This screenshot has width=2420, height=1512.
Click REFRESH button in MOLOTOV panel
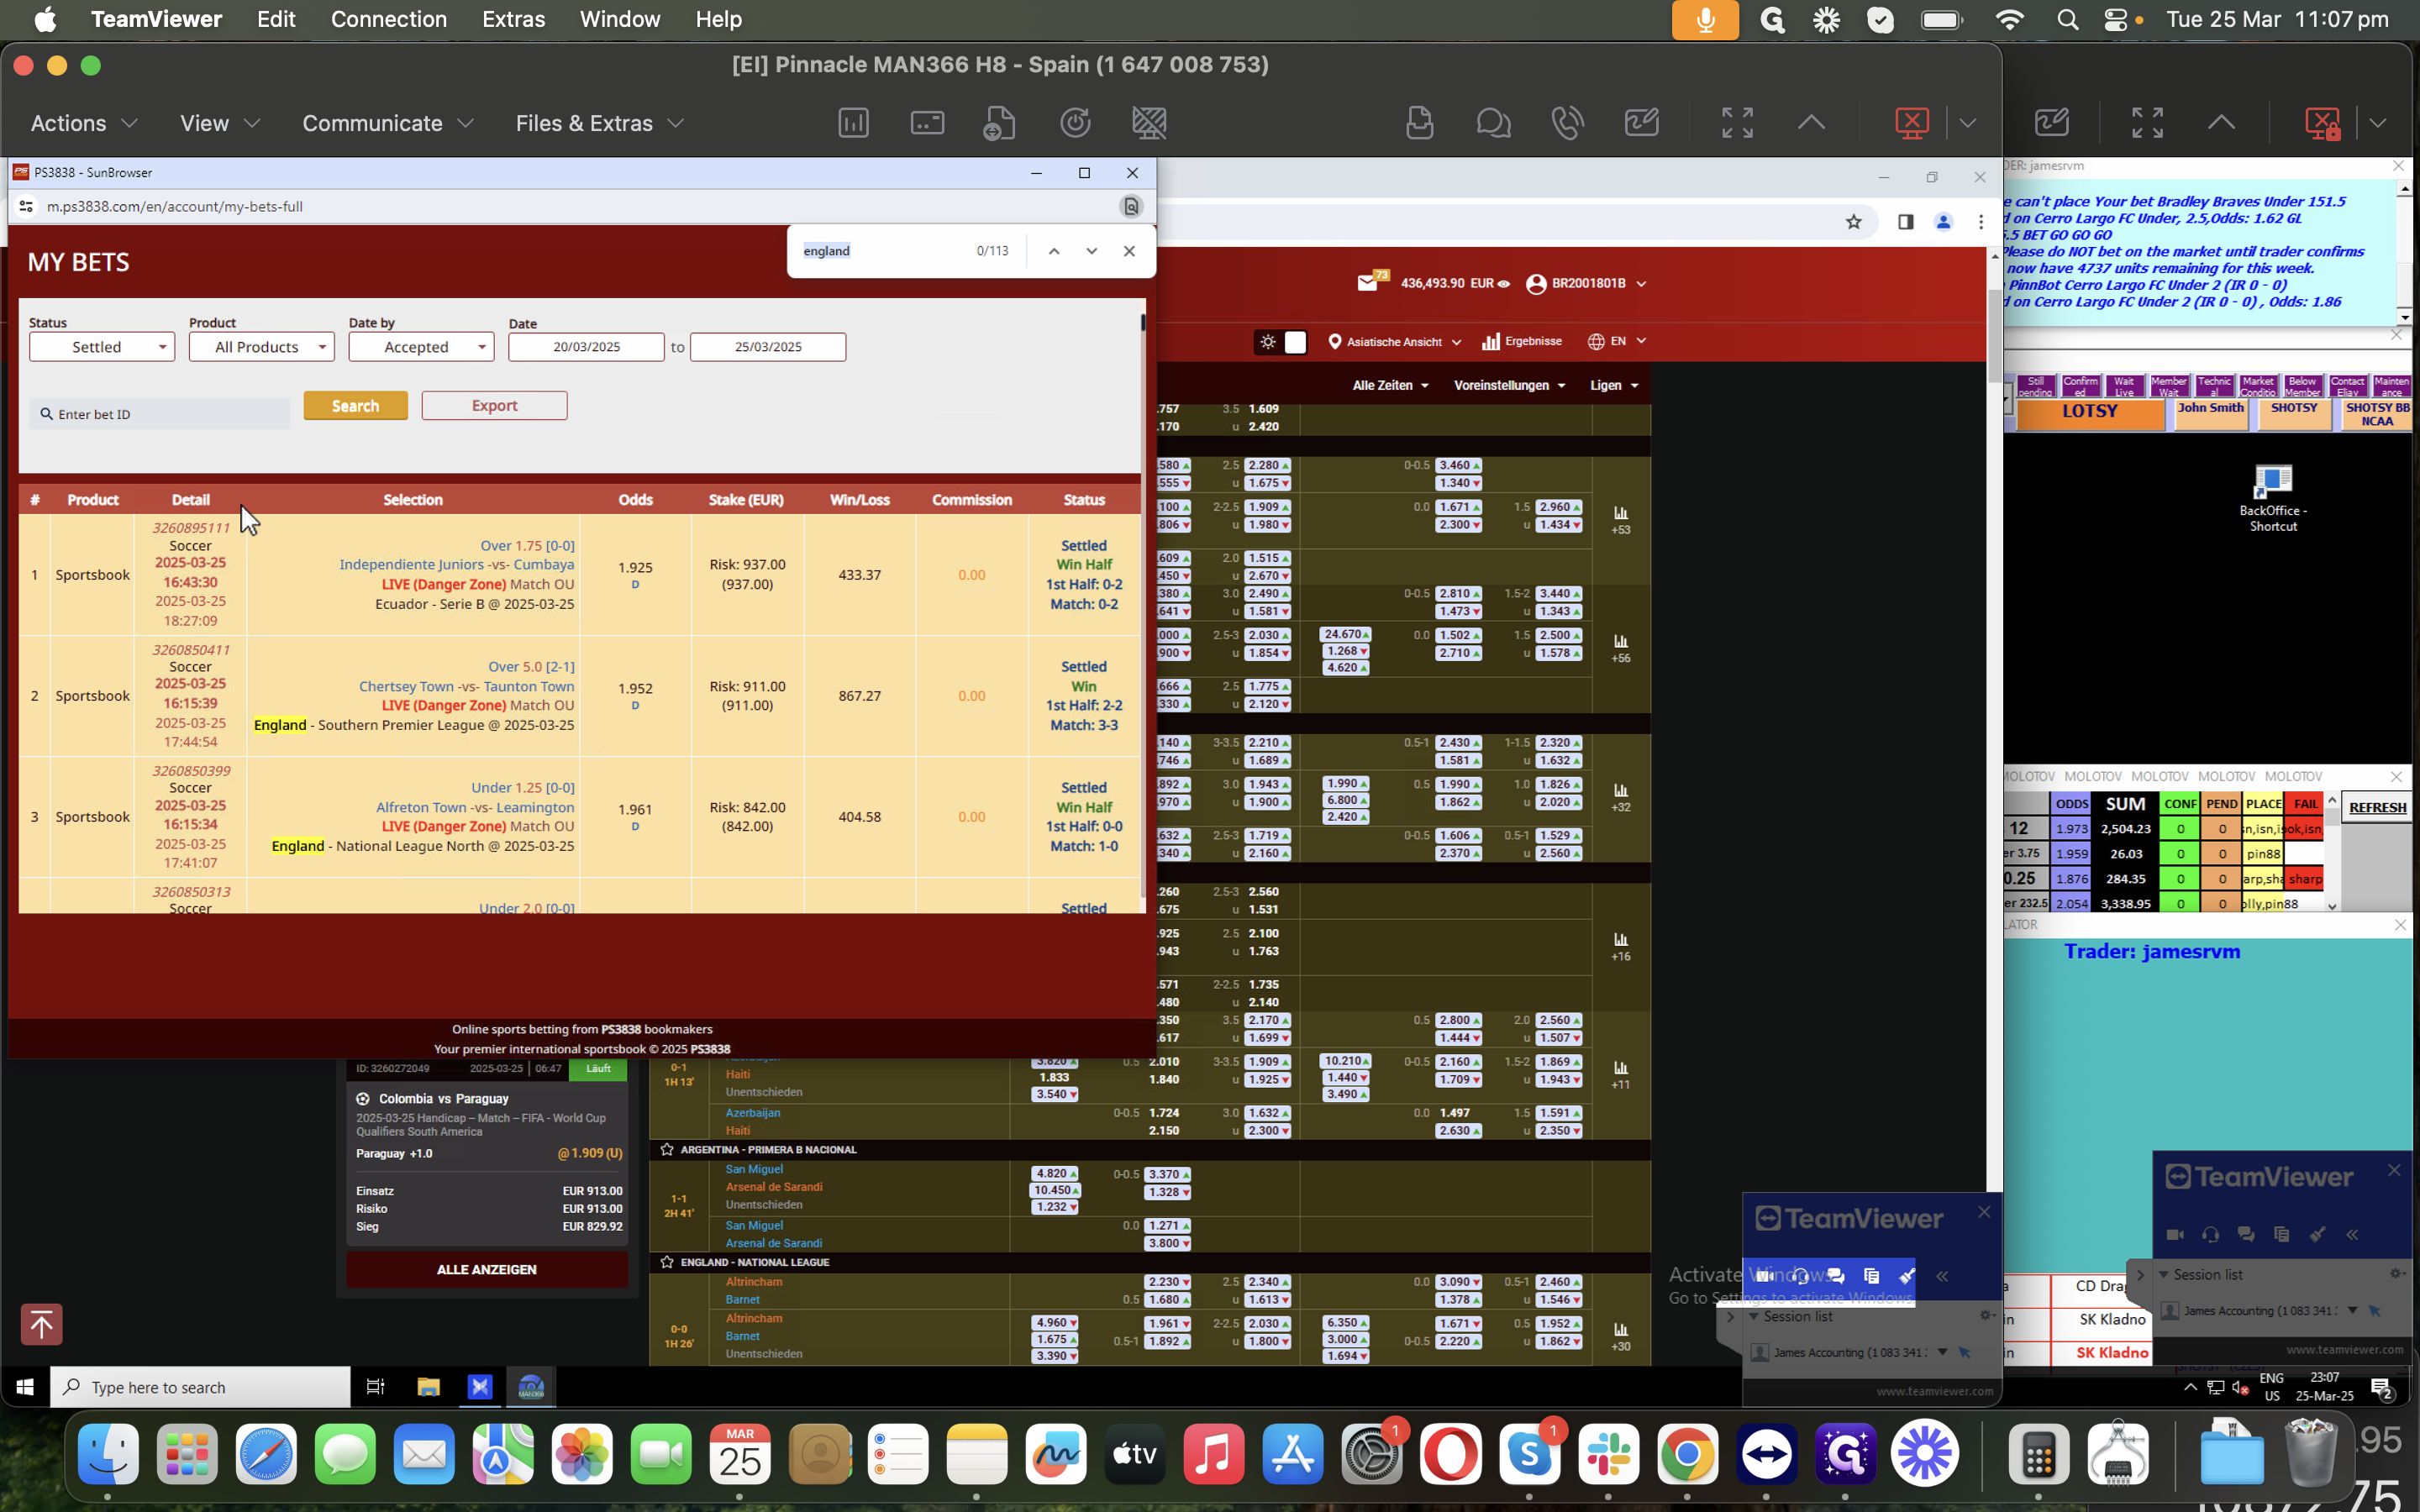tap(2377, 807)
